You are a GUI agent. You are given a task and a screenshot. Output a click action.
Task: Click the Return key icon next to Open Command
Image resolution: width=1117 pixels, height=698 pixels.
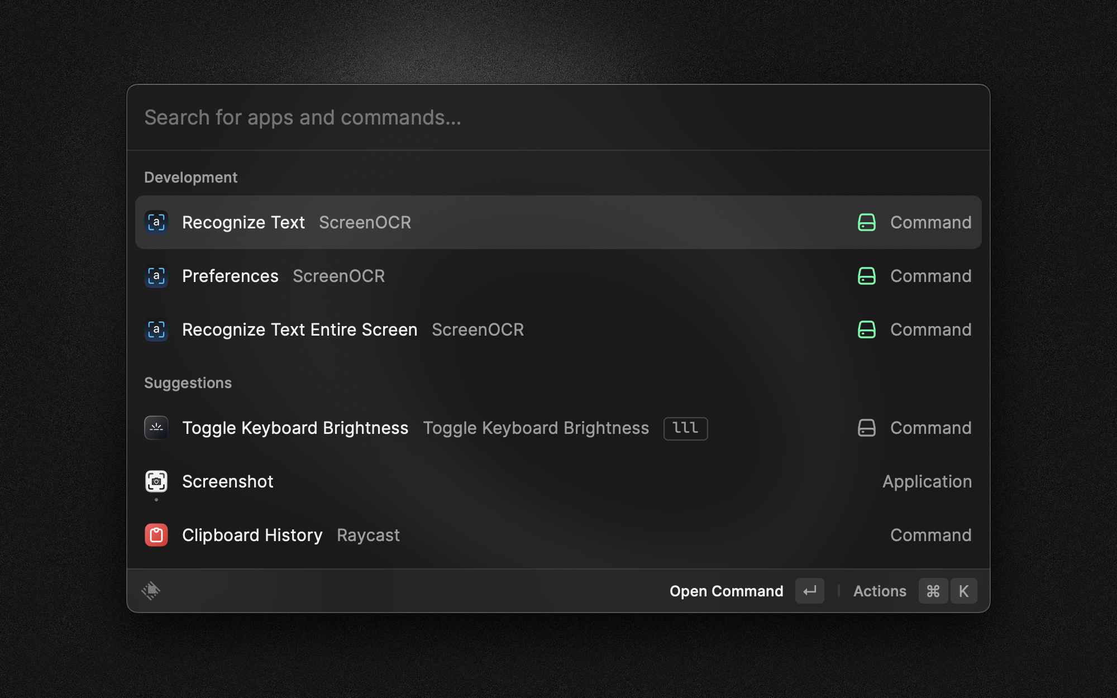[810, 591]
